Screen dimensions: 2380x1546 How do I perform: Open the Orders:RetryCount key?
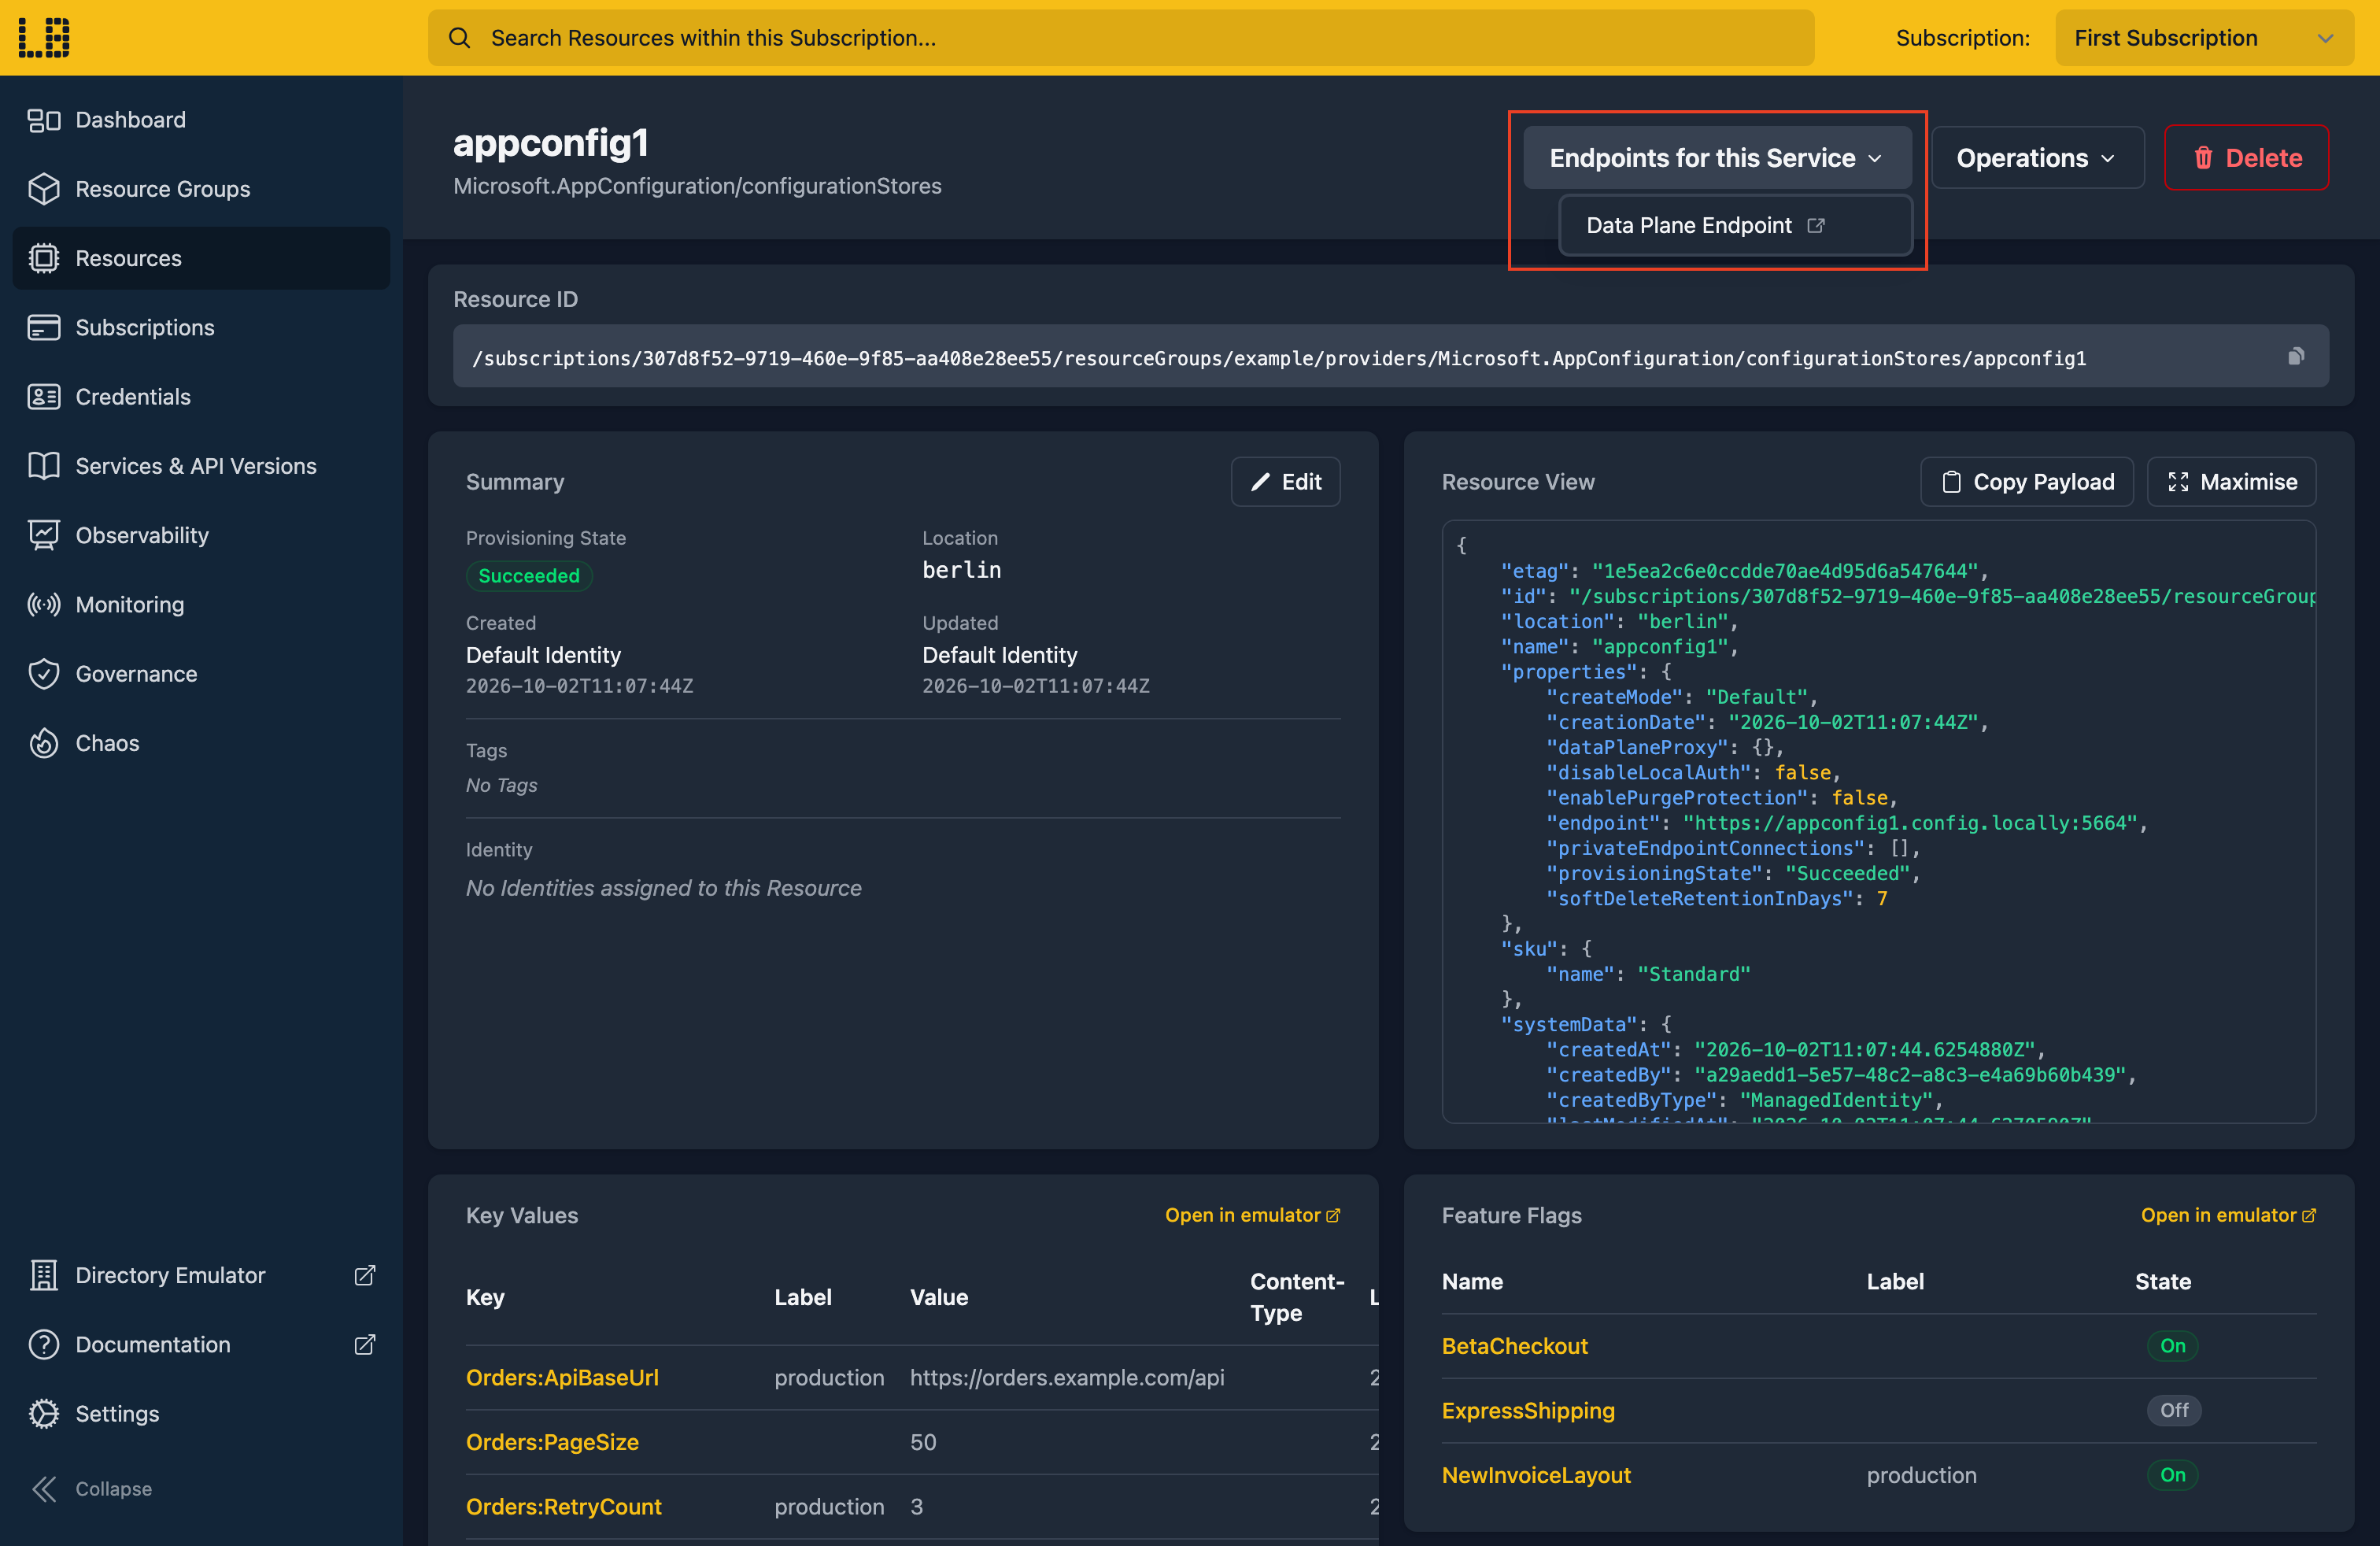(x=564, y=1506)
